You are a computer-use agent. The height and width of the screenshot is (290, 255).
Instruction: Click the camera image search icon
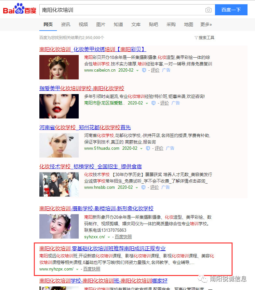point(208,10)
